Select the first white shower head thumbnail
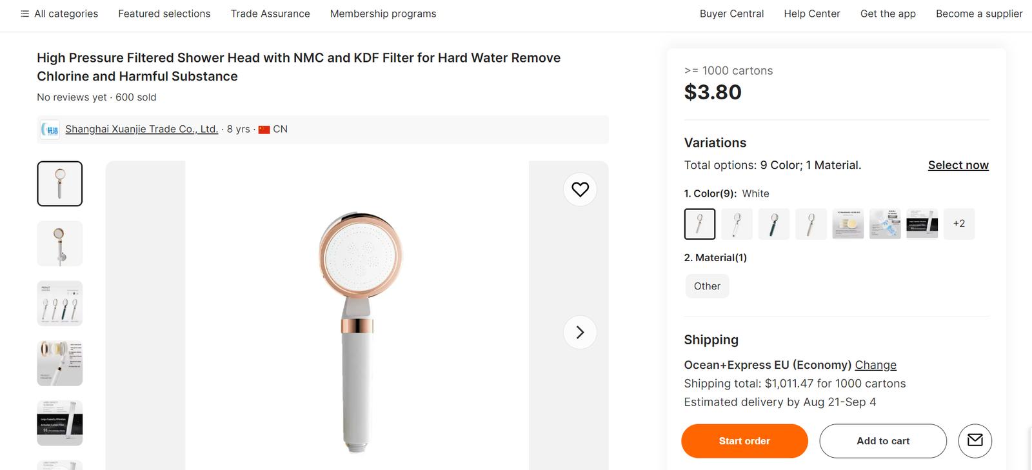Screen dimensions: 1032x470 tap(60, 184)
